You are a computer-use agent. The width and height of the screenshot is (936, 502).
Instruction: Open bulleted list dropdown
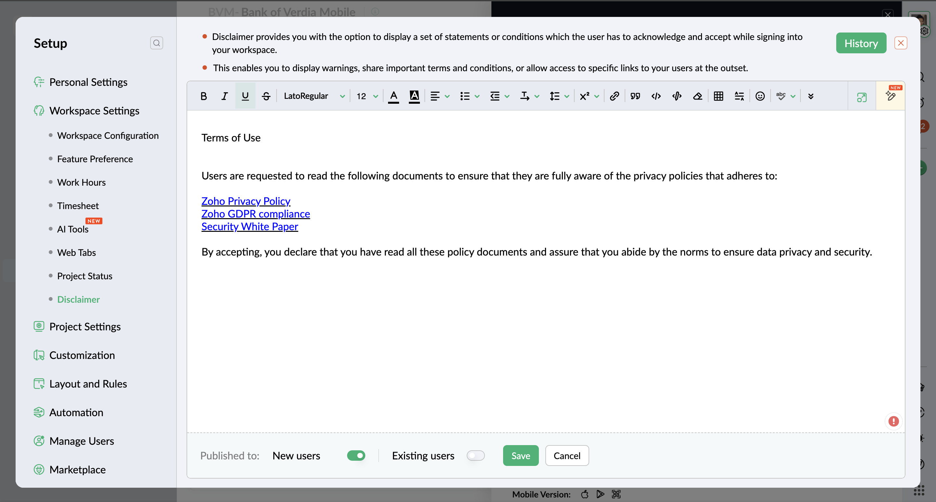[470, 96]
